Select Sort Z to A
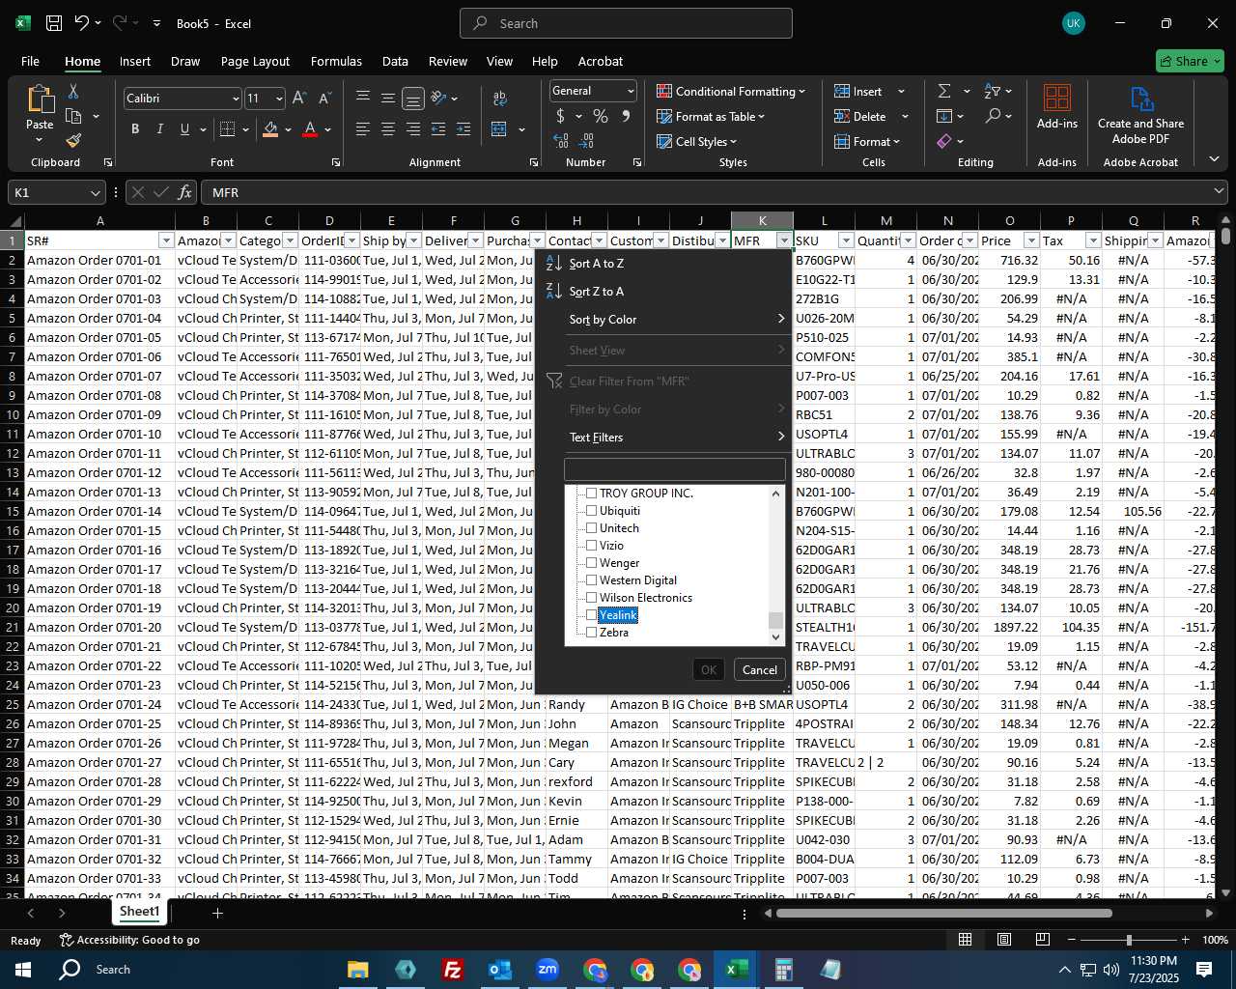 tap(665, 292)
